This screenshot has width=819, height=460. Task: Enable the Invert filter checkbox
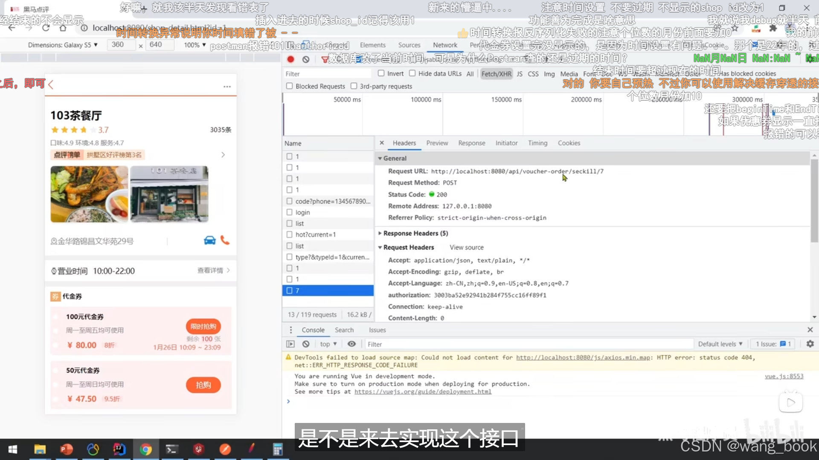point(381,73)
